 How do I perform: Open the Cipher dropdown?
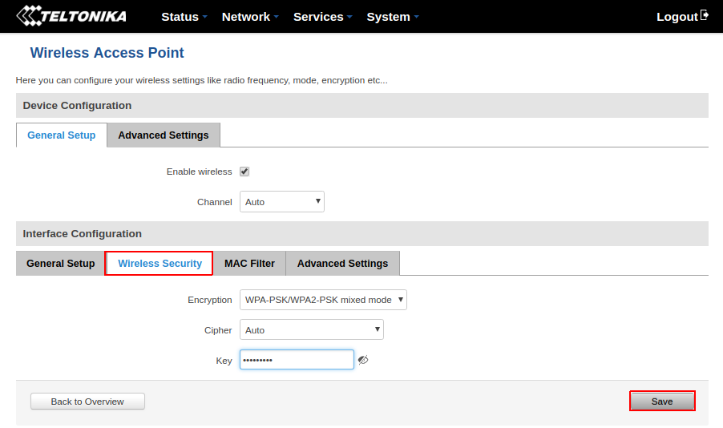pyautogui.click(x=311, y=329)
